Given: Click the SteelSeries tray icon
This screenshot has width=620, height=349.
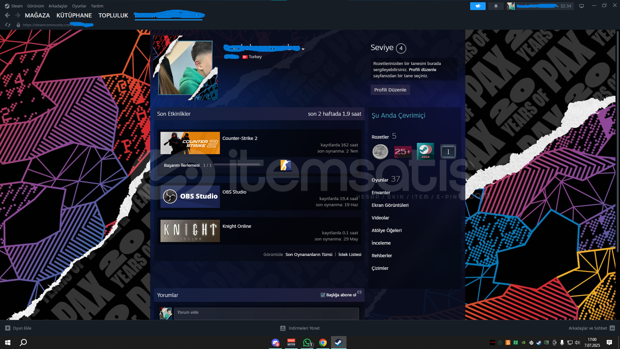Looking at the screenshot, I should (x=531, y=343).
